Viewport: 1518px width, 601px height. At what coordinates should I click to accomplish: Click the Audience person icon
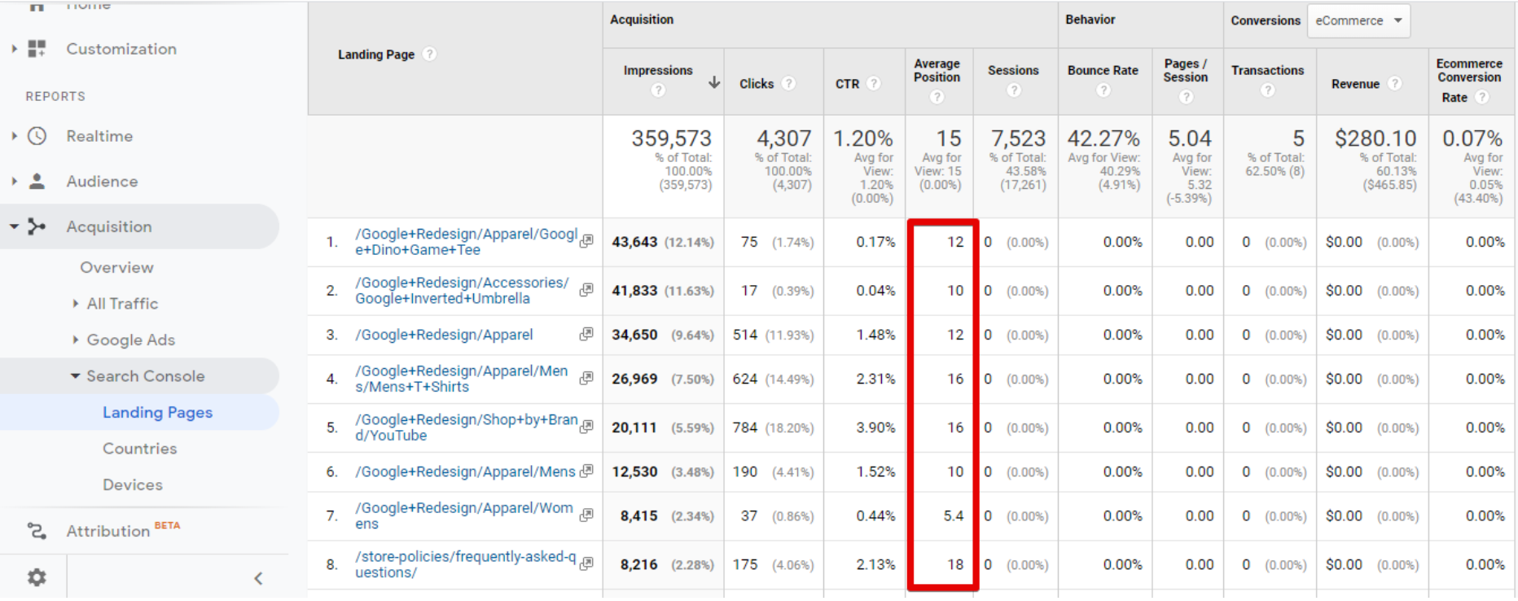click(37, 182)
